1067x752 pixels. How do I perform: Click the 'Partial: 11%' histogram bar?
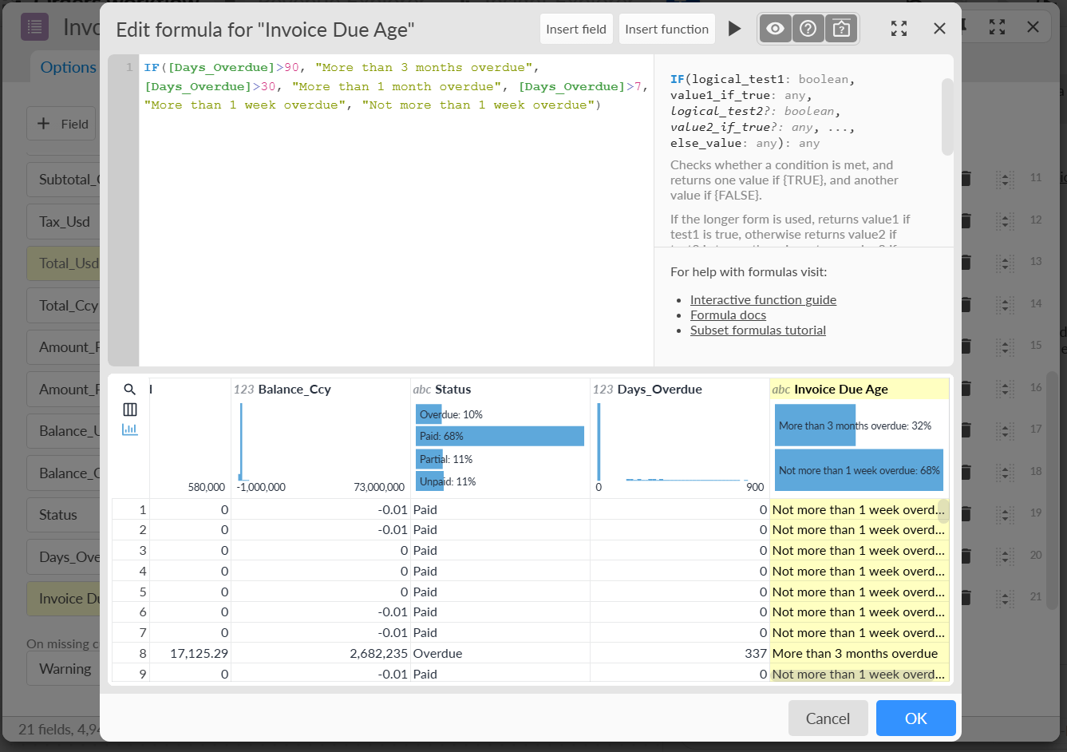[429, 459]
